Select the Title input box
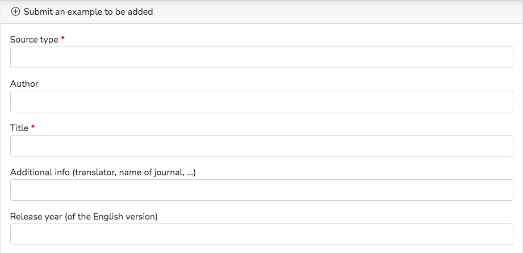Image resolution: width=523 pixels, height=253 pixels. click(x=261, y=146)
